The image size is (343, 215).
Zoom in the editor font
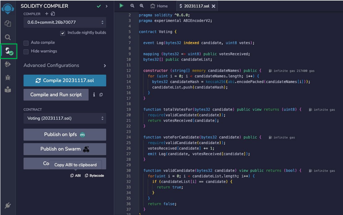click(x=141, y=6)
